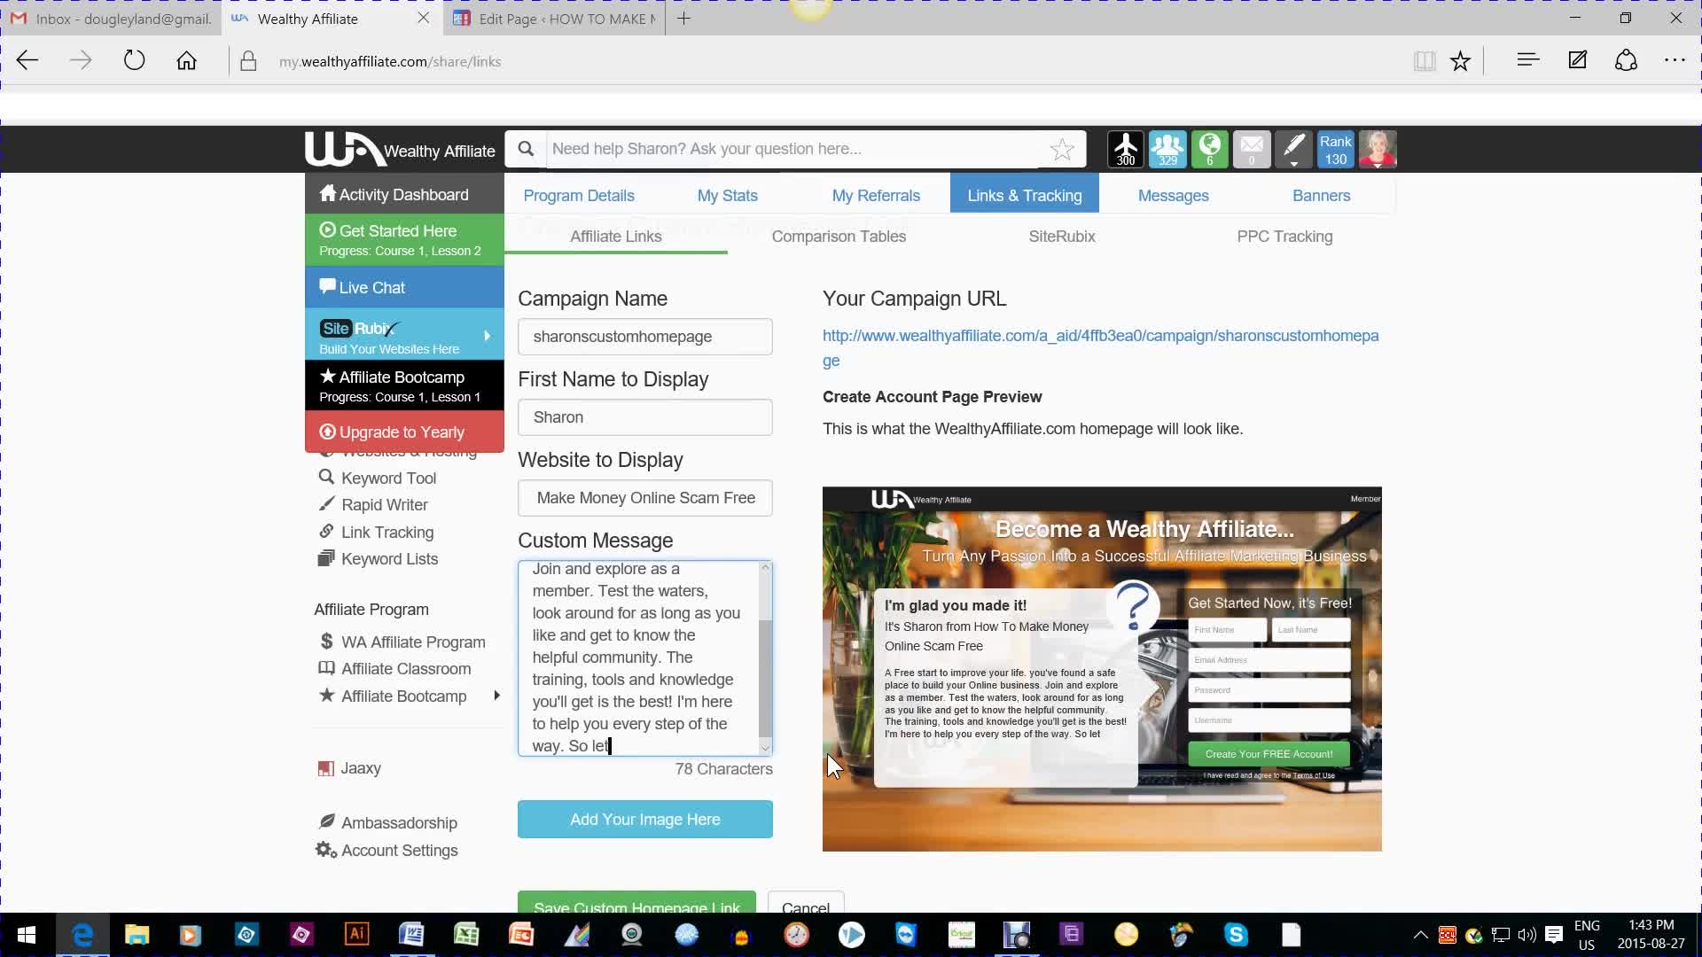Click Cancel button
This screenshot has width=1702, height=957.
click(x=806, y=902)
